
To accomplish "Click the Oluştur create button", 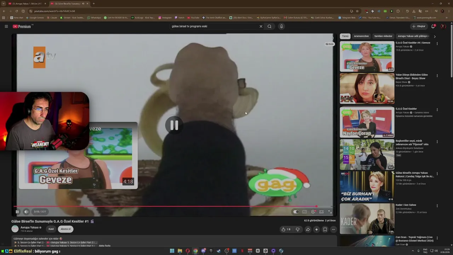I will 418,26.
